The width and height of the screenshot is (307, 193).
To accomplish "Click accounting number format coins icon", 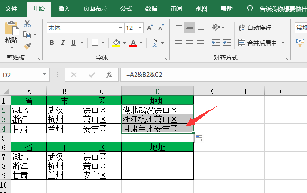I will (300, 43).
